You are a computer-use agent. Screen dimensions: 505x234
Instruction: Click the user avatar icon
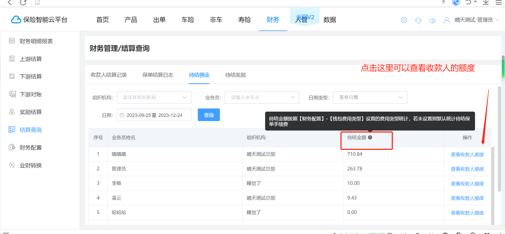(447, 20)
